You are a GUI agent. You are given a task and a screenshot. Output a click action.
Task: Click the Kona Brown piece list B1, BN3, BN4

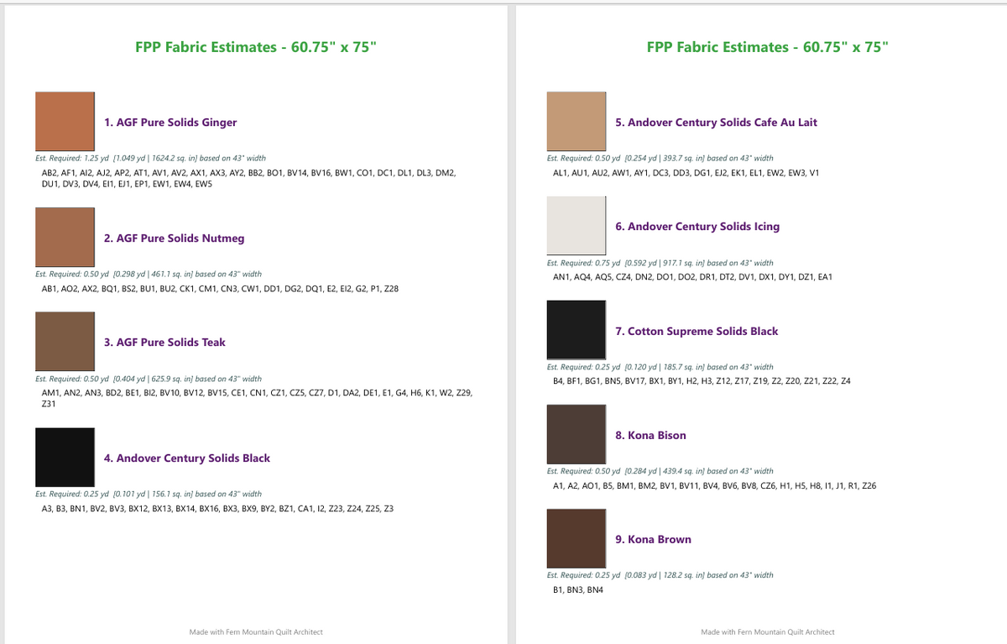(577, 590)
